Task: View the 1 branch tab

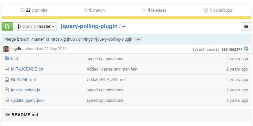Action: pos(94,10)
